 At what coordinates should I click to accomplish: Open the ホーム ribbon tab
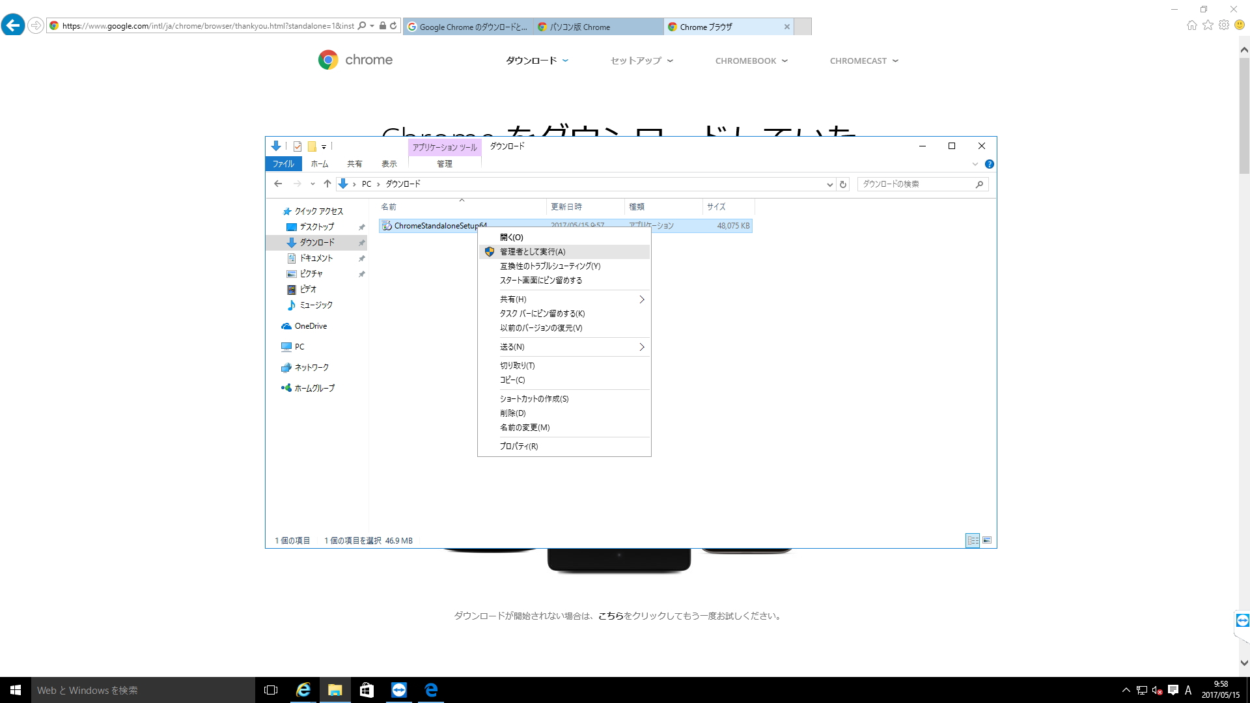point(320,164)
